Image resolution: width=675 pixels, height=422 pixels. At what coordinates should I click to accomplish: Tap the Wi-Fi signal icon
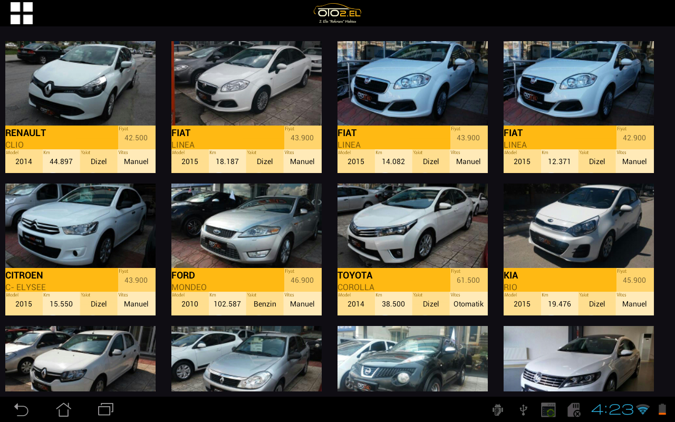tap(642, 409)
